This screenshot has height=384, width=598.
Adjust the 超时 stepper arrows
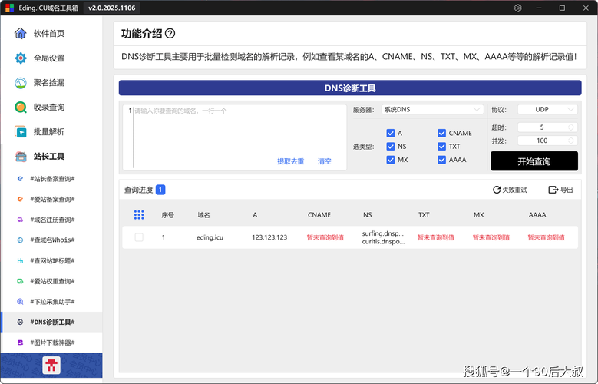[x=571, y=127]
